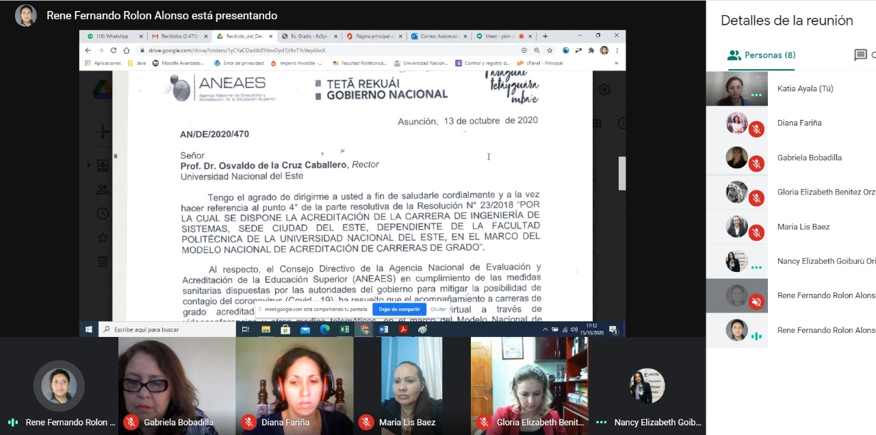Click the browser home button
The height and width of the screenshot is (435, 876).
(127, 50)
